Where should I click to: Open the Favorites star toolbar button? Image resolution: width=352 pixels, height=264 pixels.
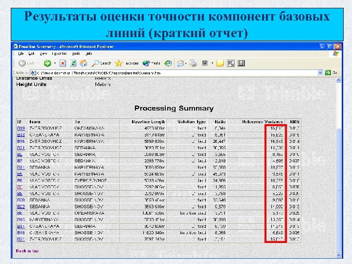tap(127, 63)
